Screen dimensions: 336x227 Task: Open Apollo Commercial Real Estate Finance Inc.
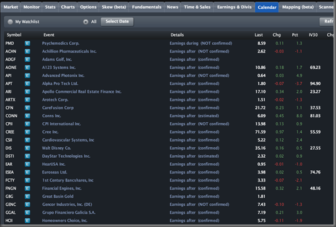[82, 92]
